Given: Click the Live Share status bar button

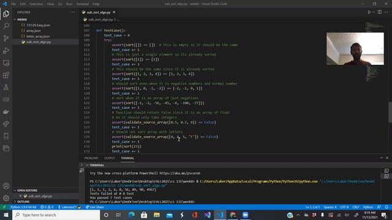Looking at the screenshot, I should point(94,207).
